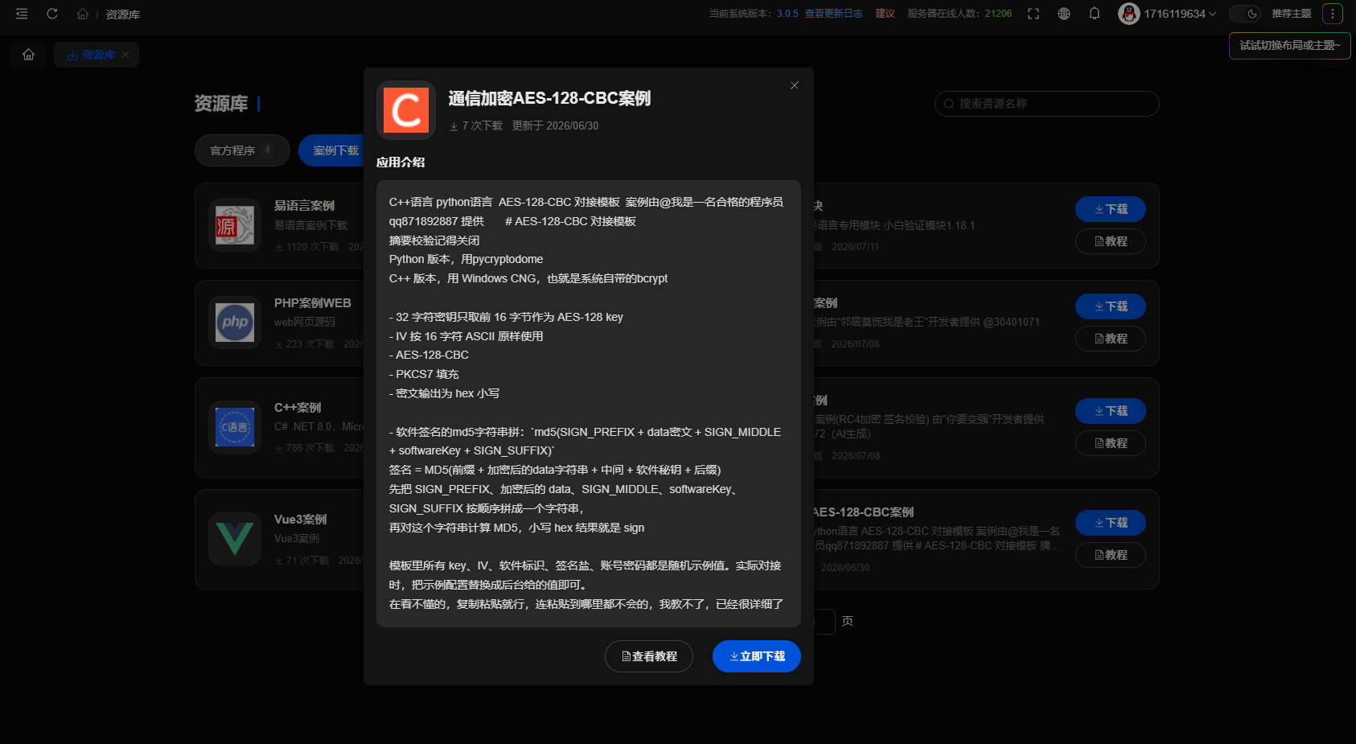
Task: Open 教程 for RC4加密 签名校验 case
Action: (1111, 443)
